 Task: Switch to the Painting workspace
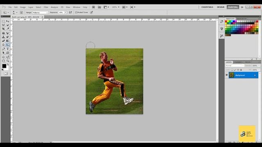[233, 7]
